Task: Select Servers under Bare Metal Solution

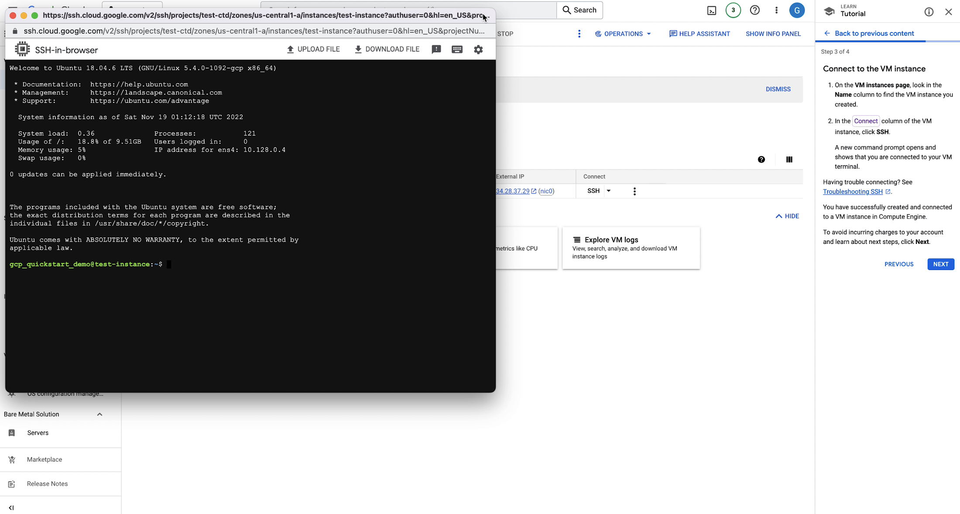Action: [38, 433]
